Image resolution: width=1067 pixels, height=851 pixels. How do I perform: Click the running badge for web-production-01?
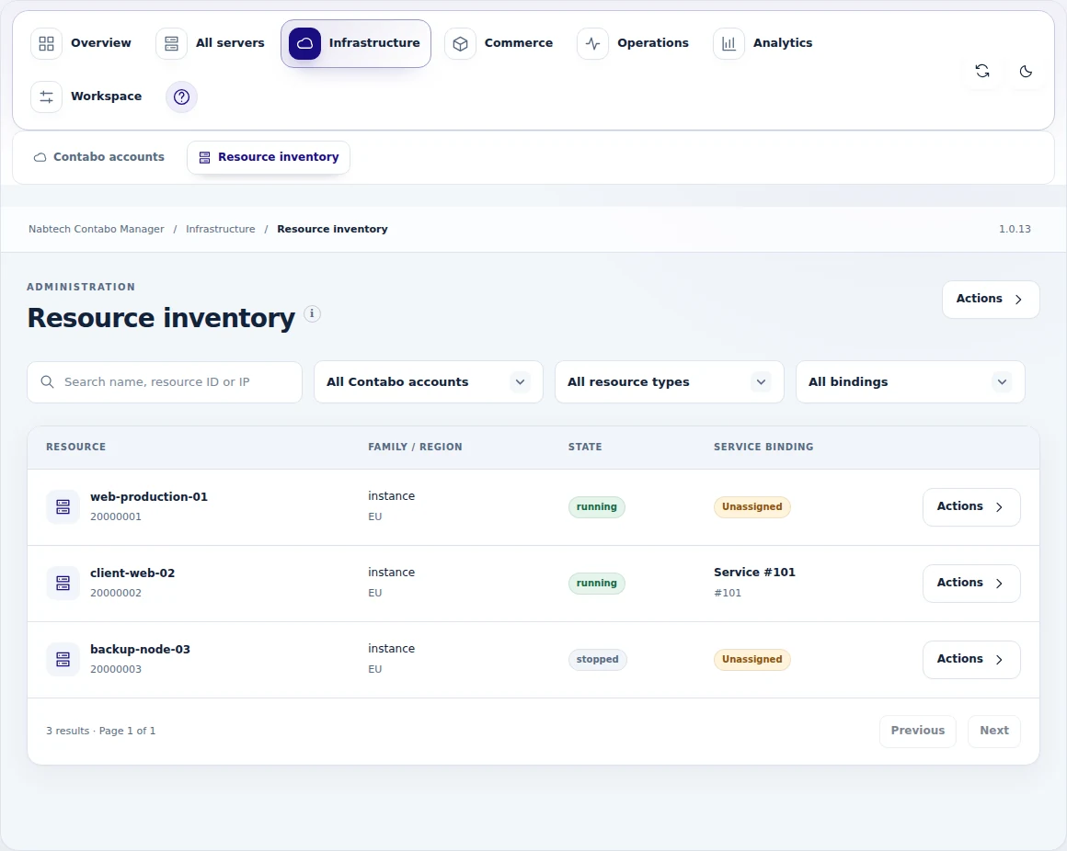point(597,507)
